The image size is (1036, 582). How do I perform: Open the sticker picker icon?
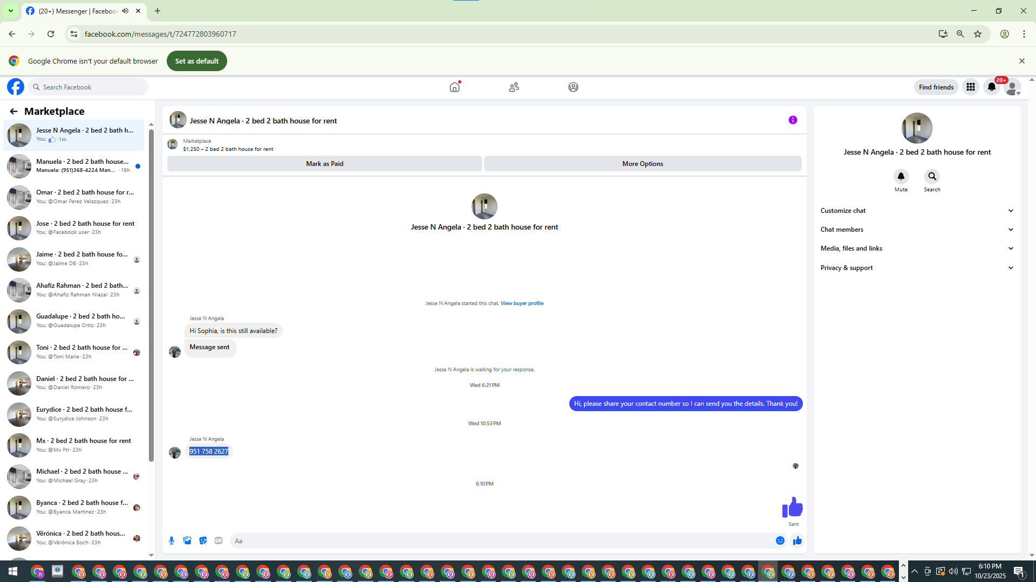coord(203,541)
